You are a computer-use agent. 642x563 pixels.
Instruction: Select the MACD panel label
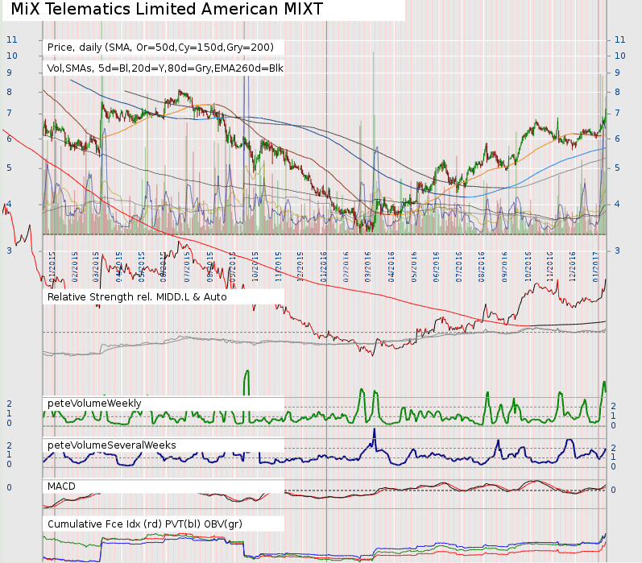[61, 486]
